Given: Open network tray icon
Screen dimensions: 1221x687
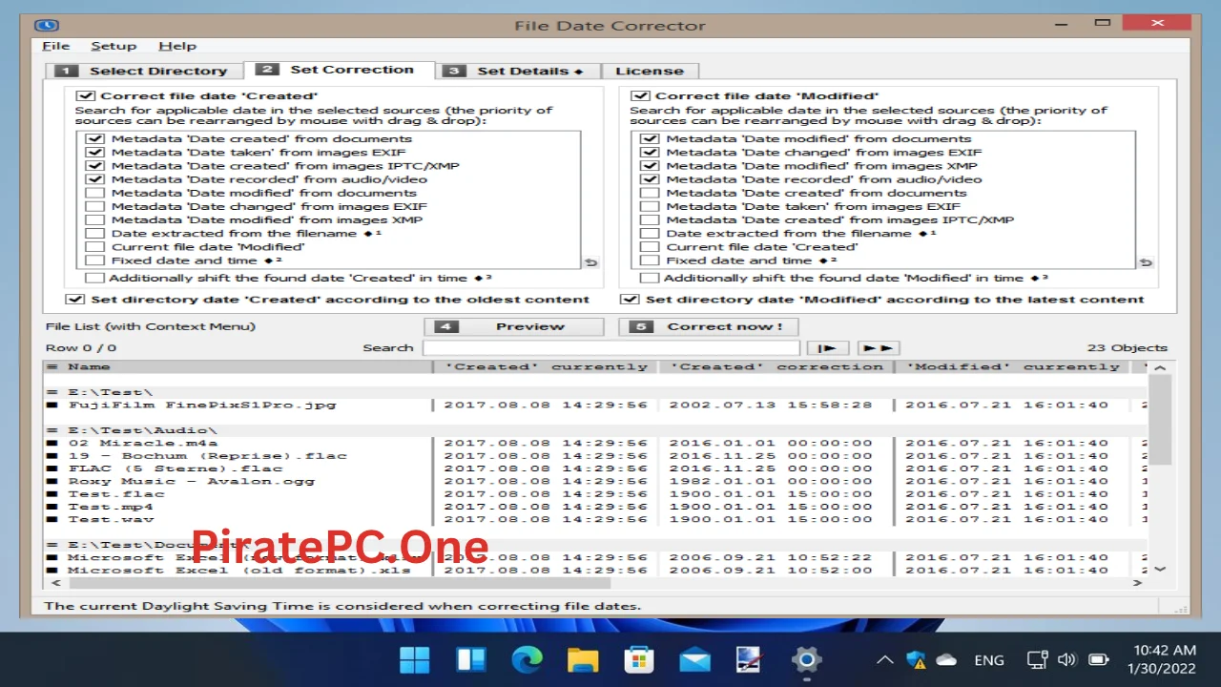Looking at the screenshot, I should point(1038,659).
